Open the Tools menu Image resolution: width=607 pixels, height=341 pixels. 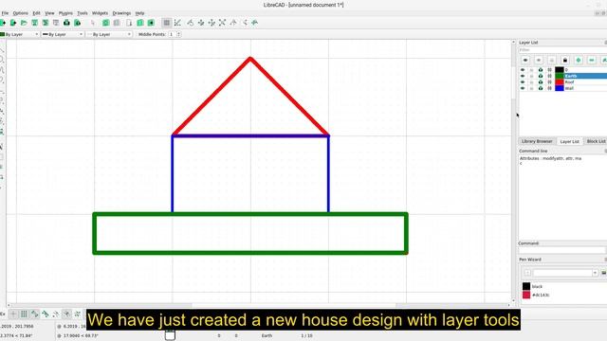pos(83,13)
